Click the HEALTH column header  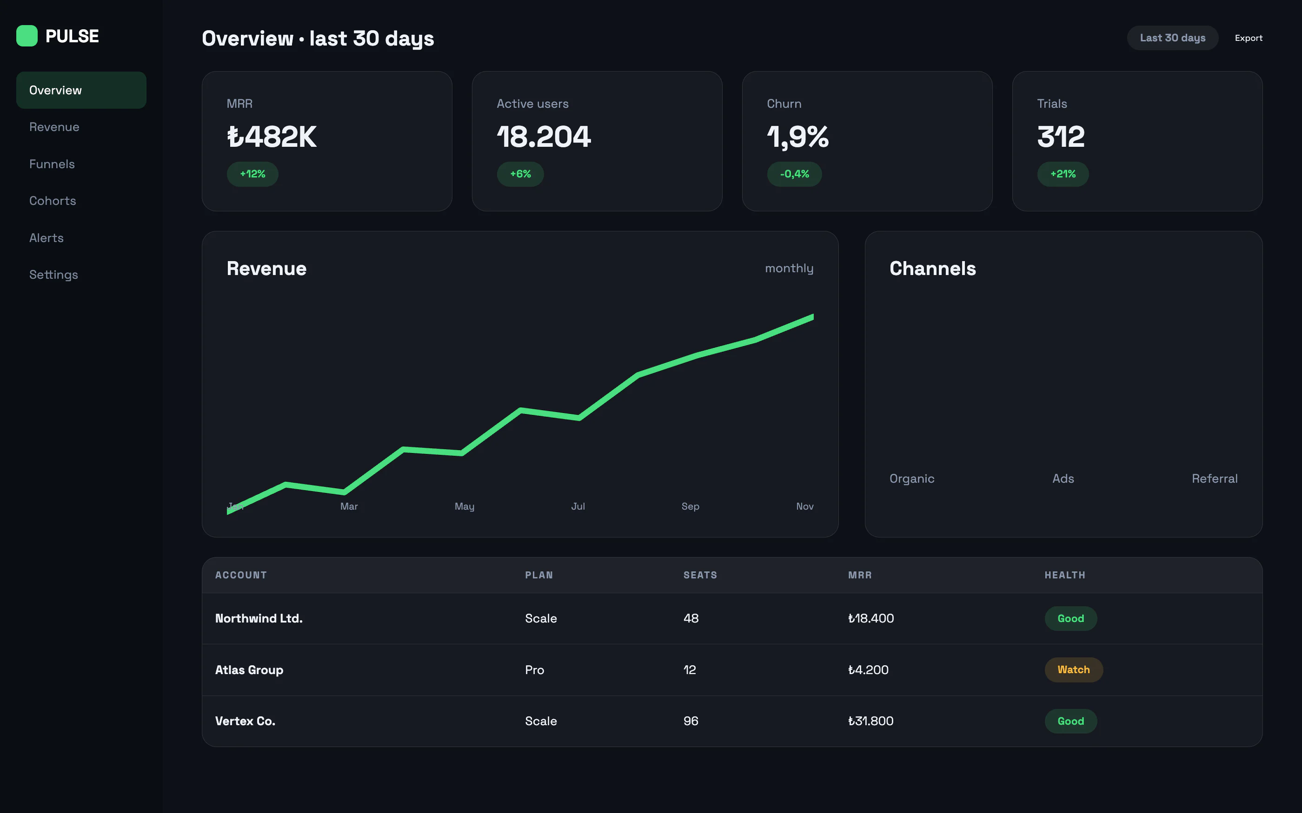(x=1065, y=575)
